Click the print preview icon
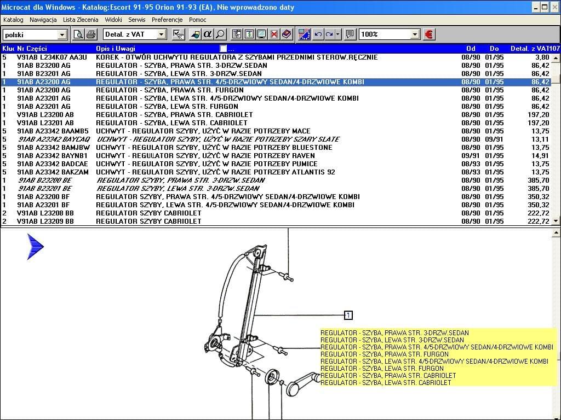This screenshot has height=420, width=561. click(x=78, y=34)
